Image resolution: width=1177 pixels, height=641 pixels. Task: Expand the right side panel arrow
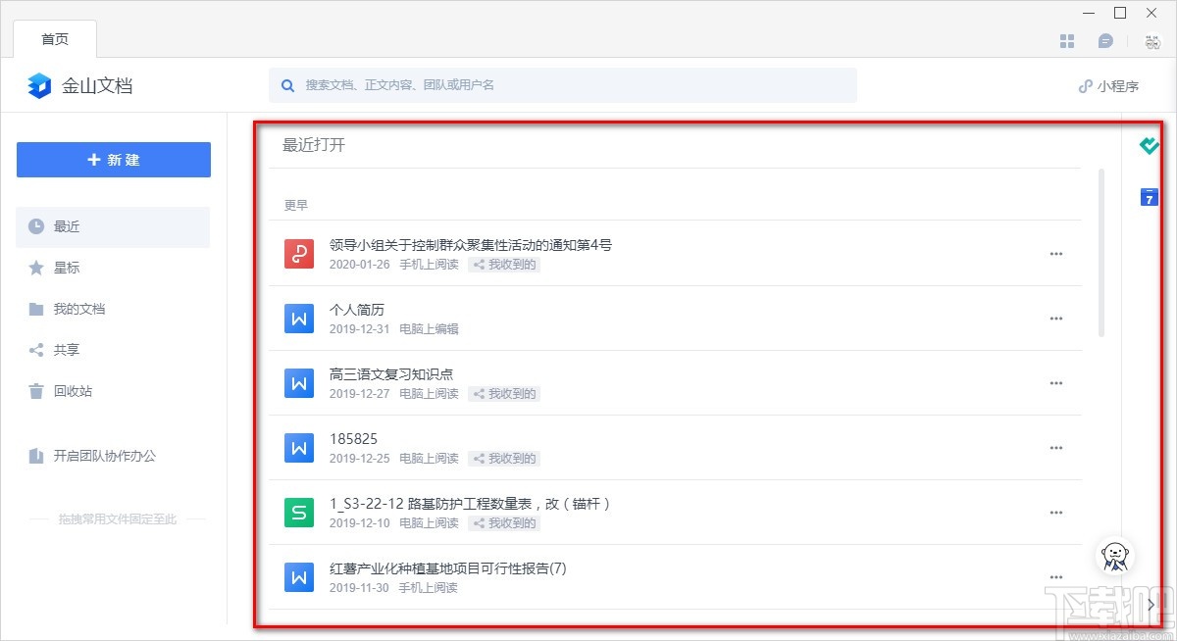point(1151,605)
